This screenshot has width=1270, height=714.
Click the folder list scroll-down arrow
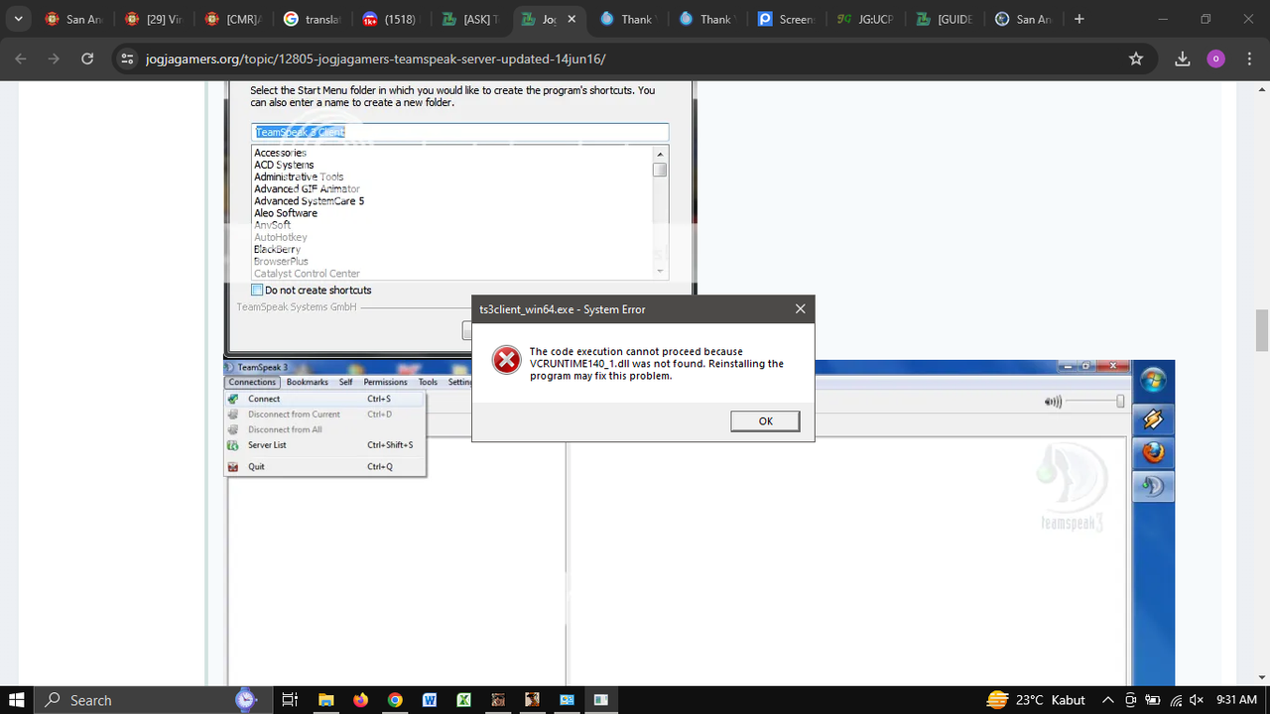(x=660, y=271)
